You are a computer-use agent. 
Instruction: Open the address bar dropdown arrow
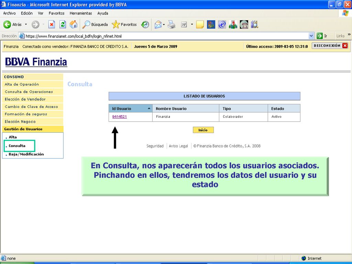(x=311, y=36)
